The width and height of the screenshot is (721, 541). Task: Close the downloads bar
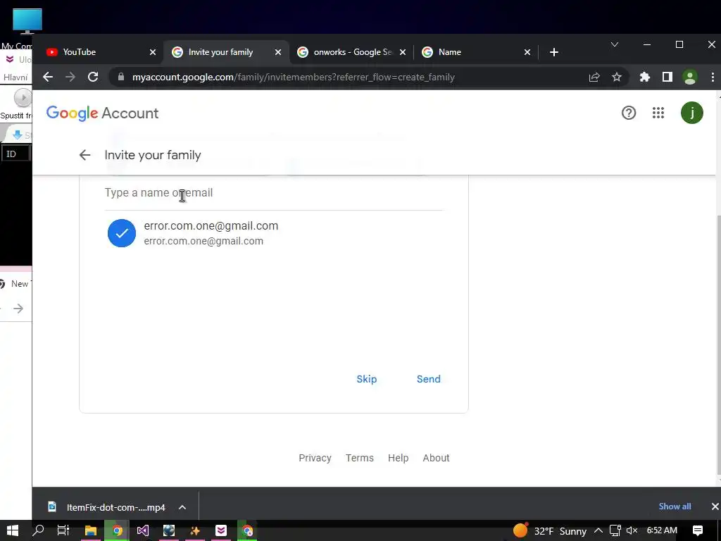click(x=715, y=506)
